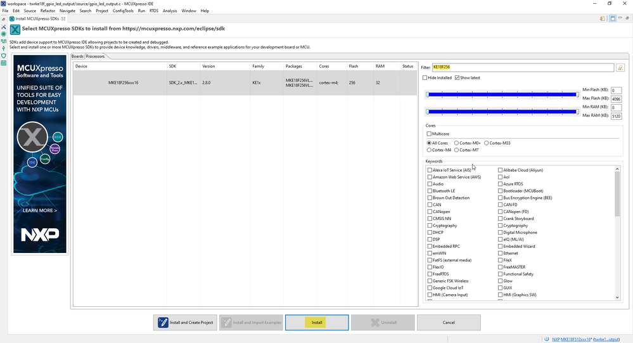Restore the editor view at top right

(x=627, y=18)
